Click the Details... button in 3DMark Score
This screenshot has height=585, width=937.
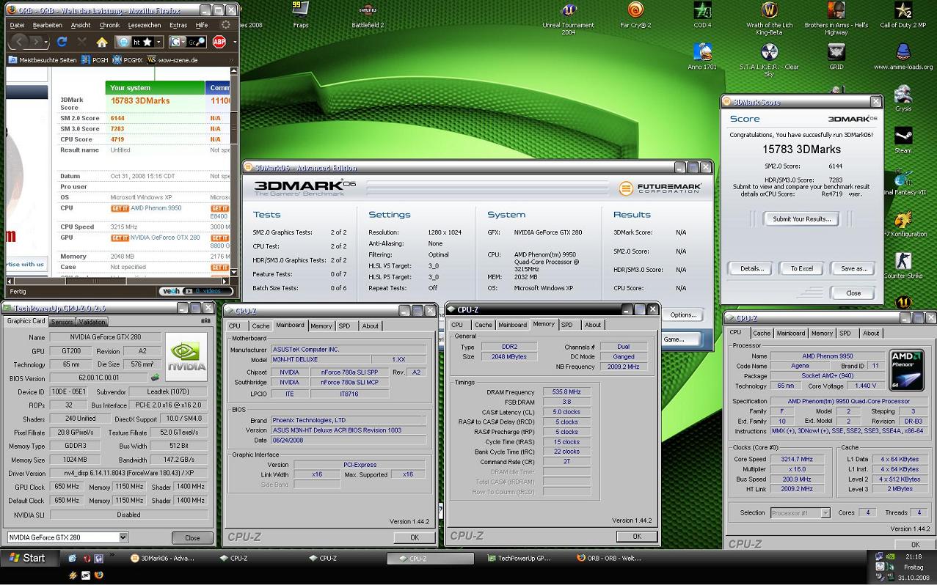coord(750,268)
